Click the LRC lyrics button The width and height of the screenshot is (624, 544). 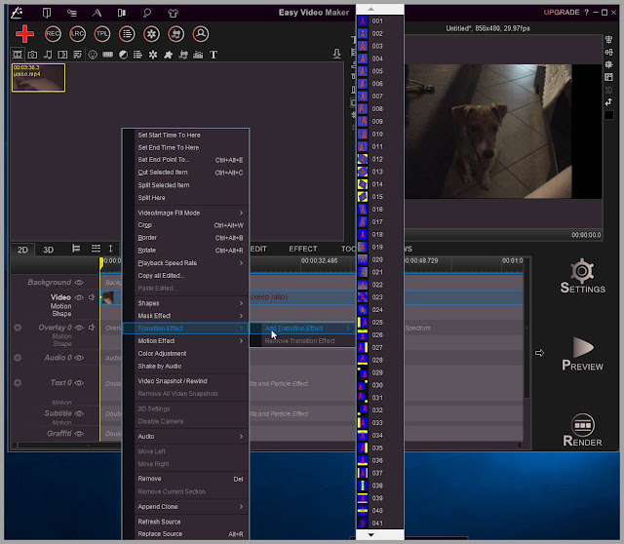[78, 34]
